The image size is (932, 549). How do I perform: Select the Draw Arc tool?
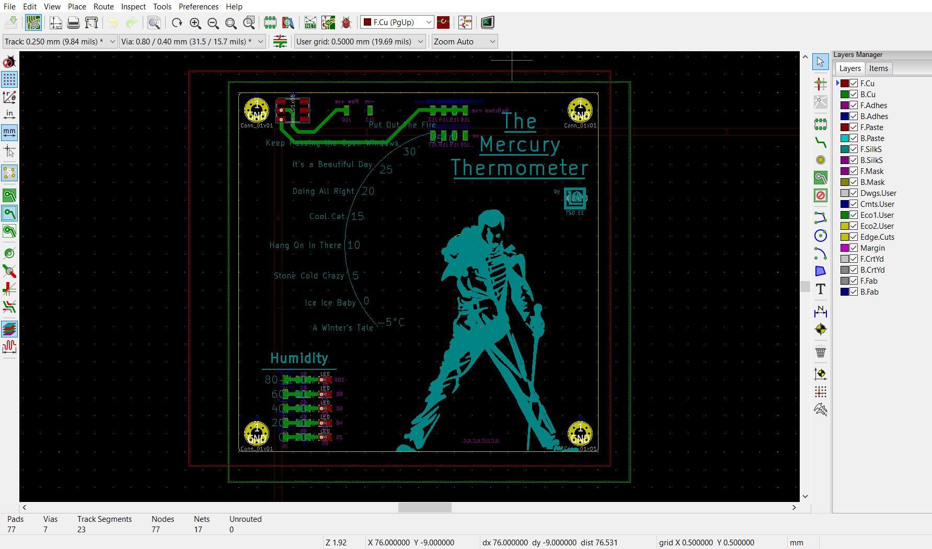click(x=821, y=253)
